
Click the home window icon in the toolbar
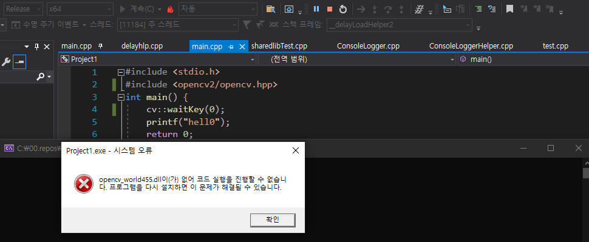click(x=289, y=9)
